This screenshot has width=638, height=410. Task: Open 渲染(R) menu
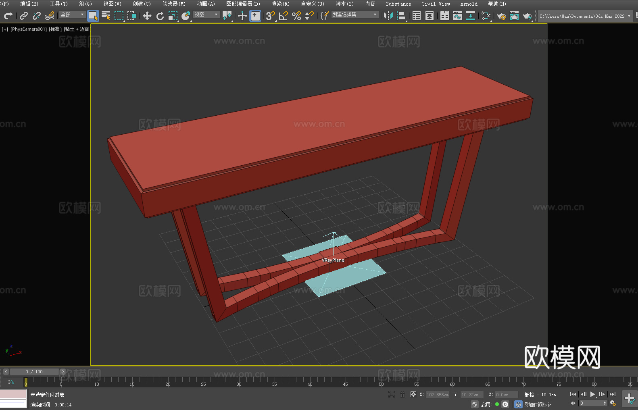coord(280,4)
